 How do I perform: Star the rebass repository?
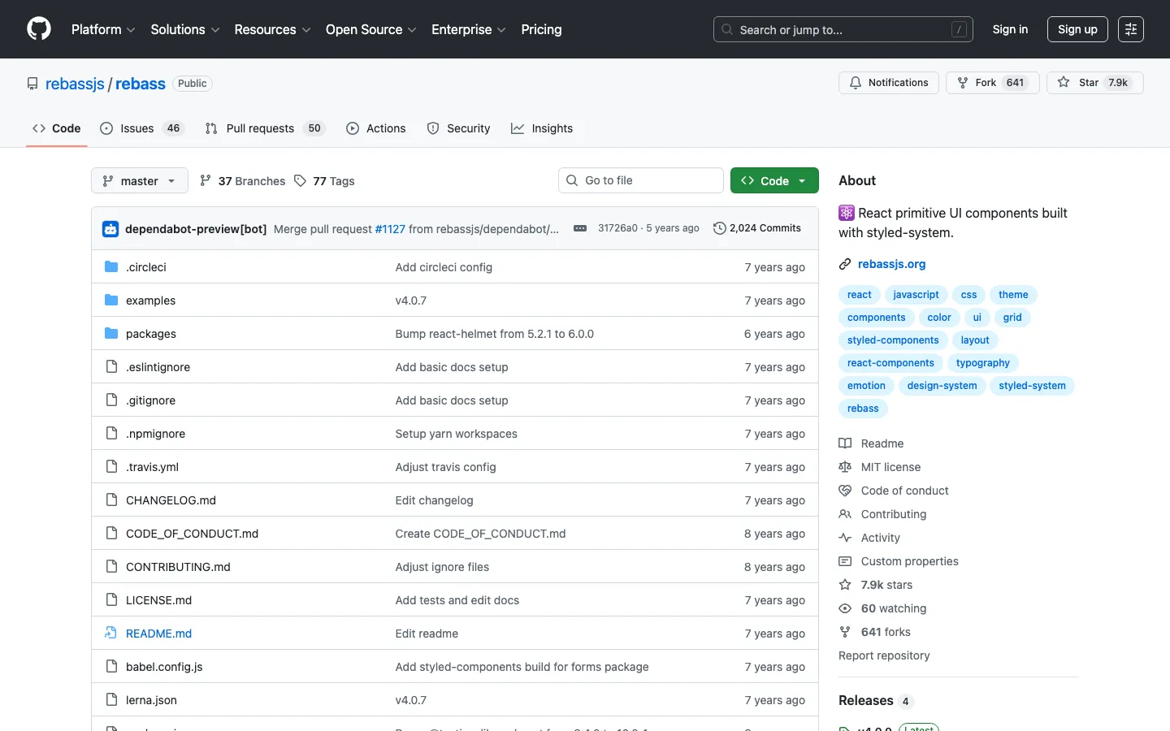pos(1095,83)
